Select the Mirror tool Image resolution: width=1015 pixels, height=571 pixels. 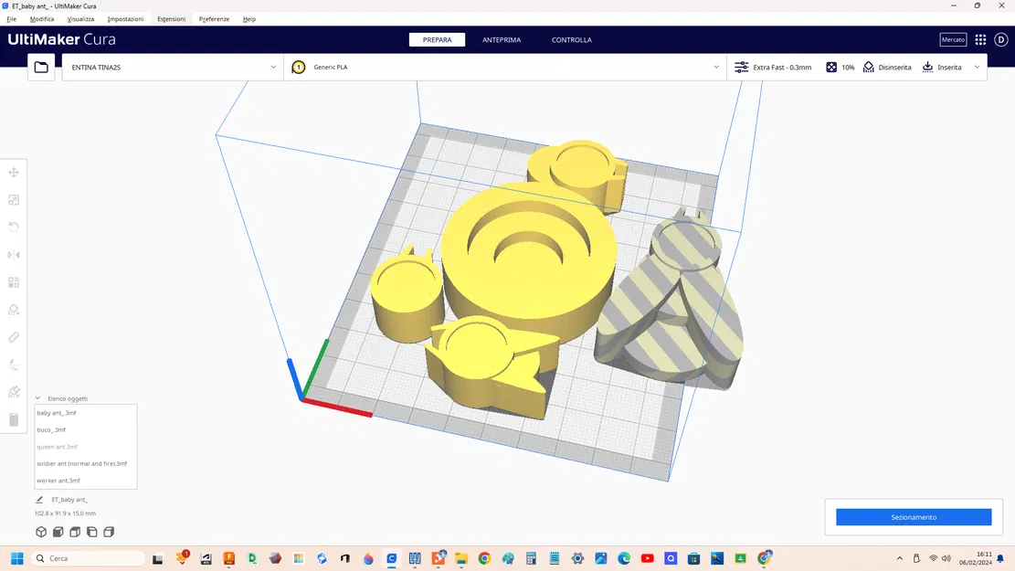pos(14,254)
